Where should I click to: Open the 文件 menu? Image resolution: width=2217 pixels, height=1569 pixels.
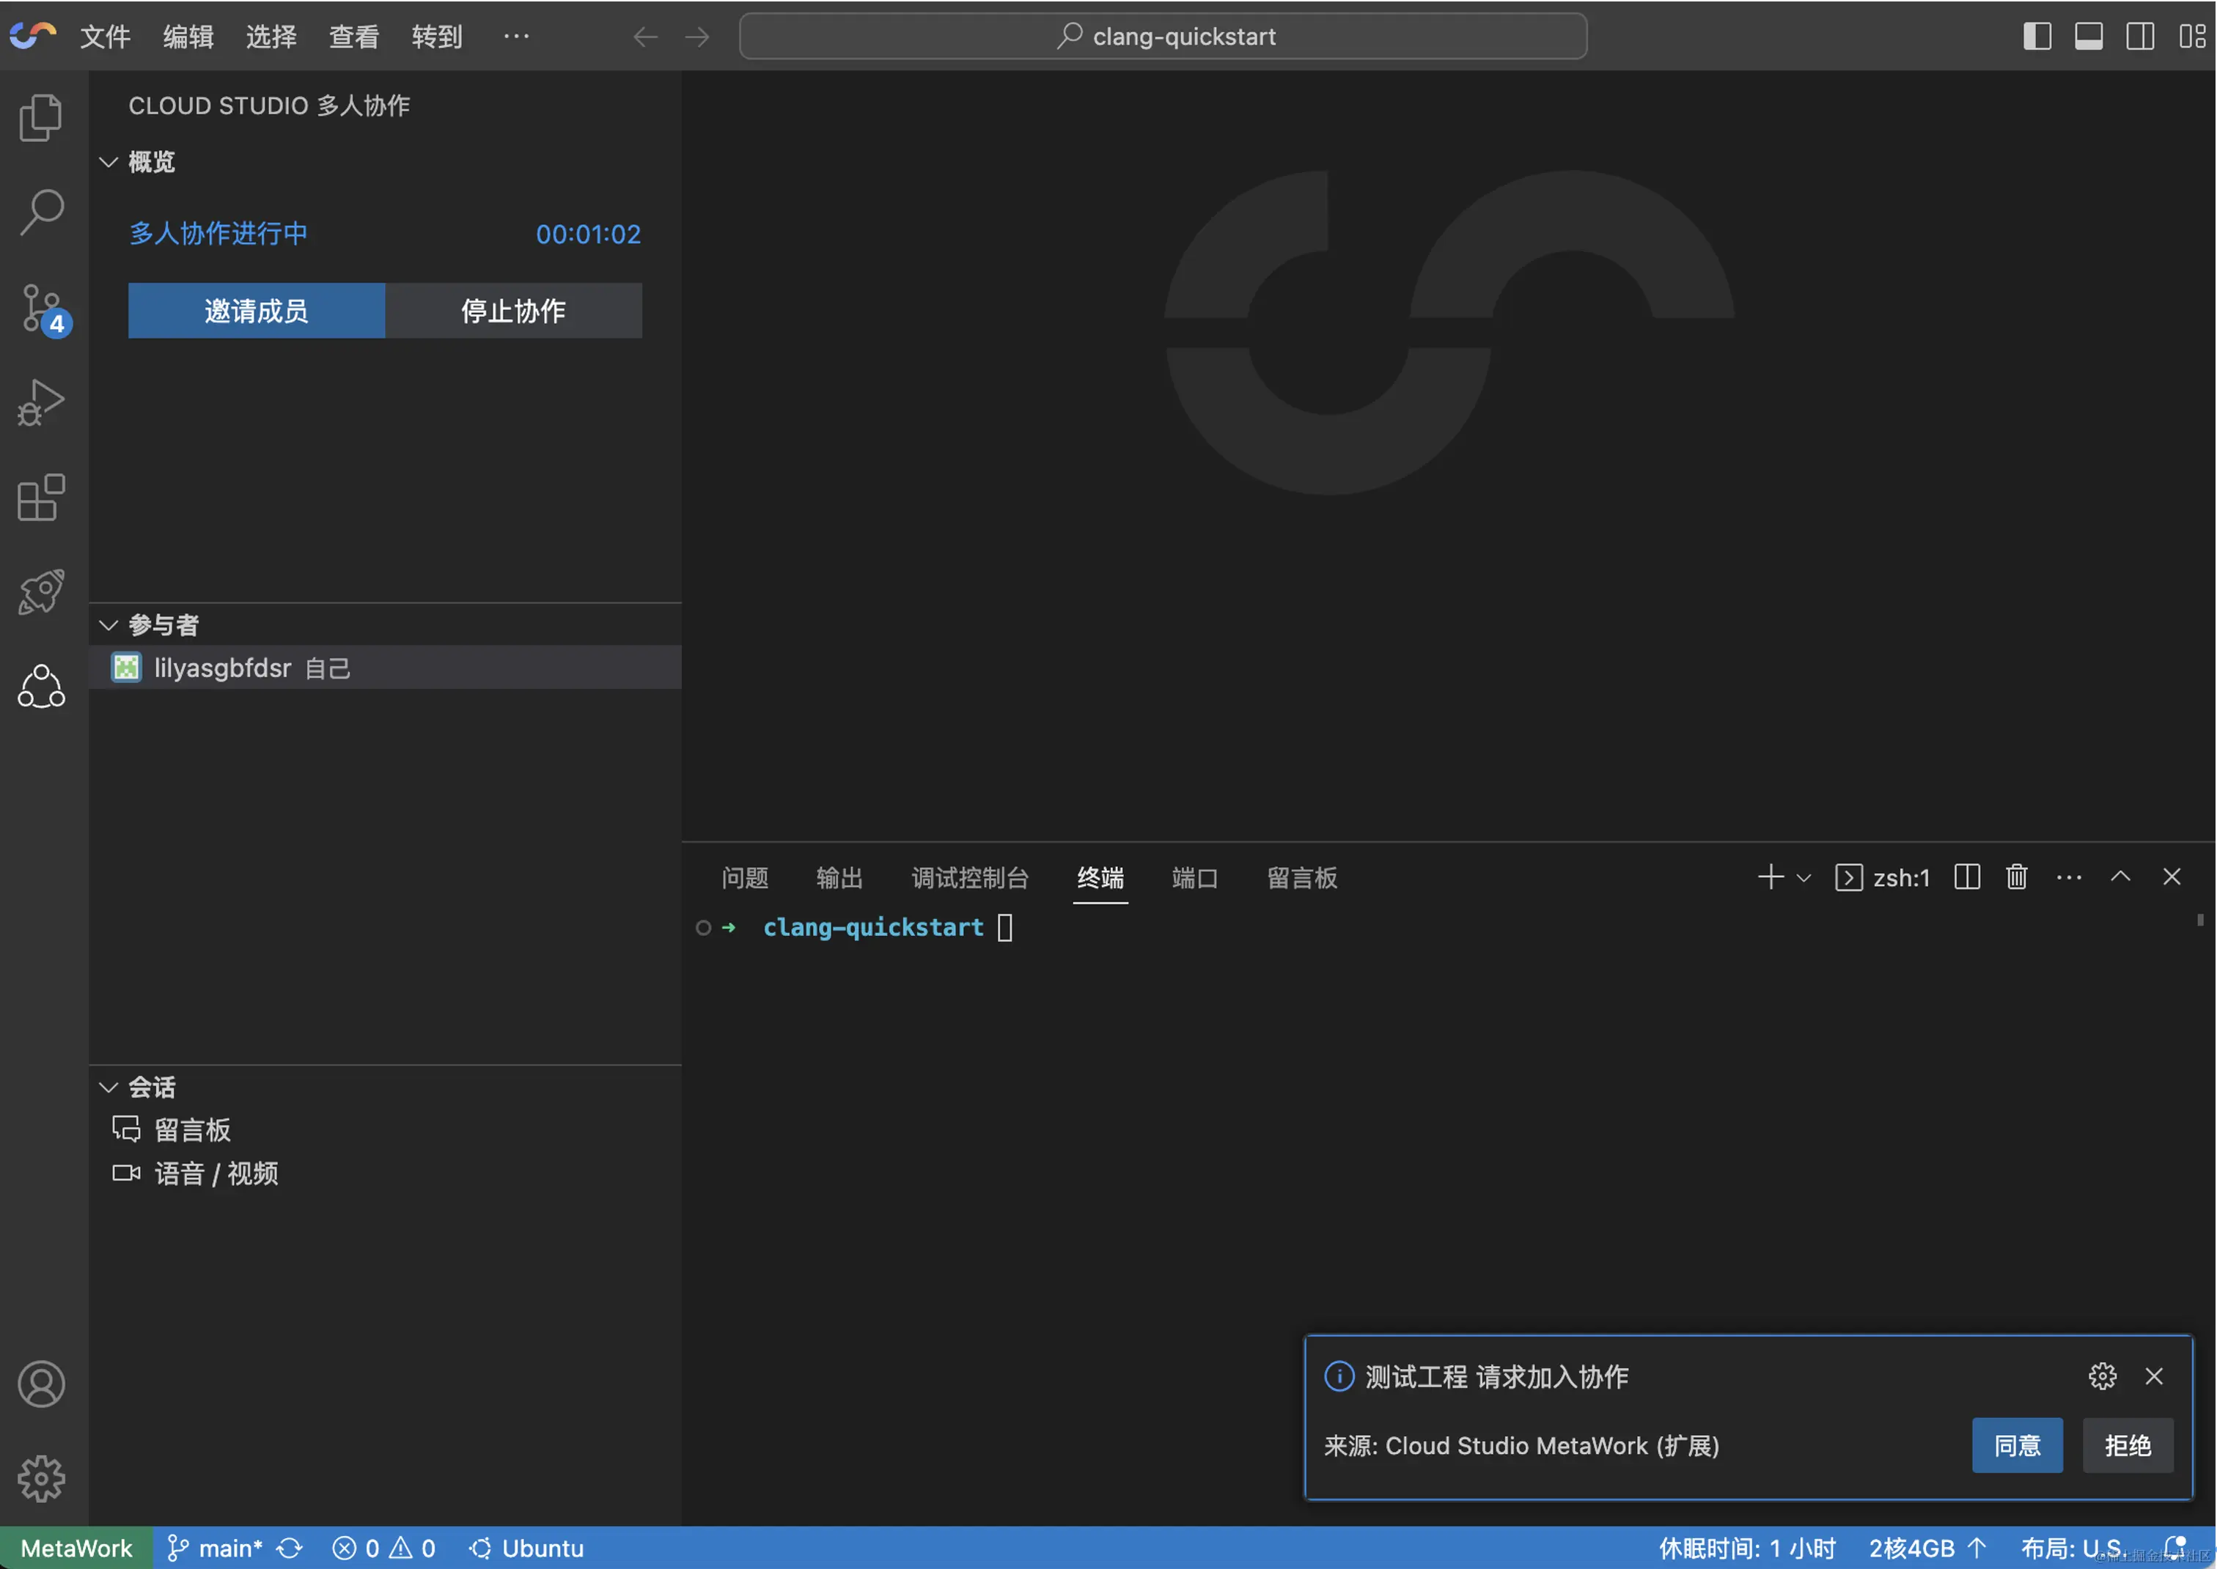104,37
